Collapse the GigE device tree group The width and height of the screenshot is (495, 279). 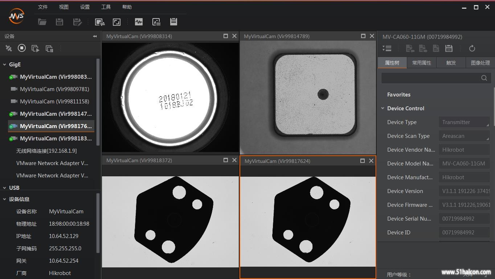click(5, 65)
